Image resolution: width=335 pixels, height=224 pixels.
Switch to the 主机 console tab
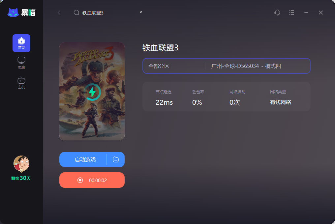(21, 83)
